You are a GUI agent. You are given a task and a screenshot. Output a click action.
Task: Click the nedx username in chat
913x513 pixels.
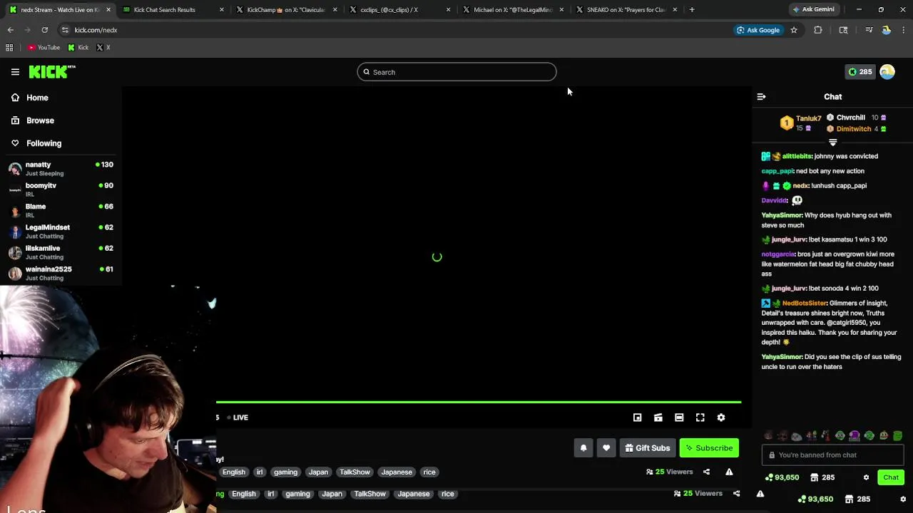800,186
